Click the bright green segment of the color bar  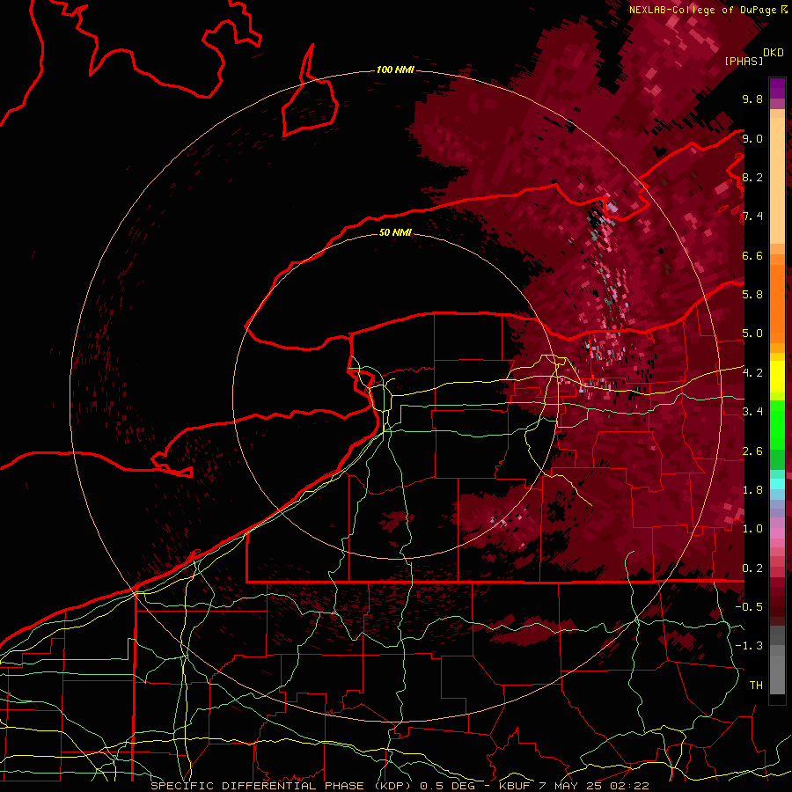(777, 427)
